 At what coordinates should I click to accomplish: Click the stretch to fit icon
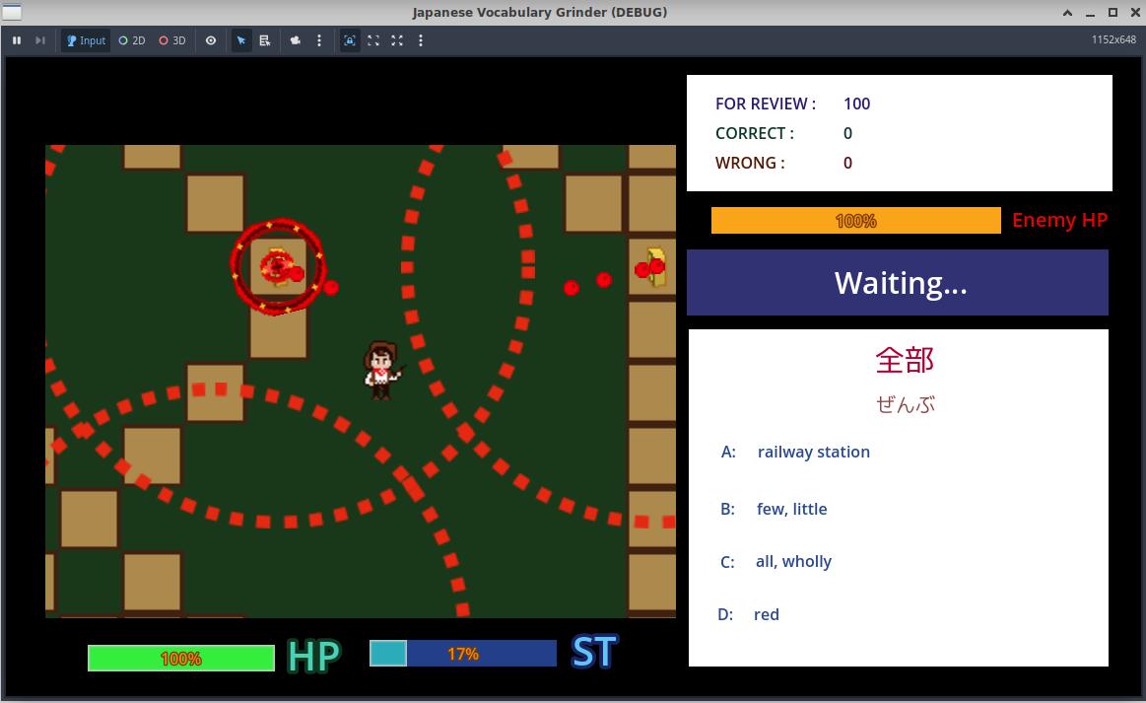point(397,41)
